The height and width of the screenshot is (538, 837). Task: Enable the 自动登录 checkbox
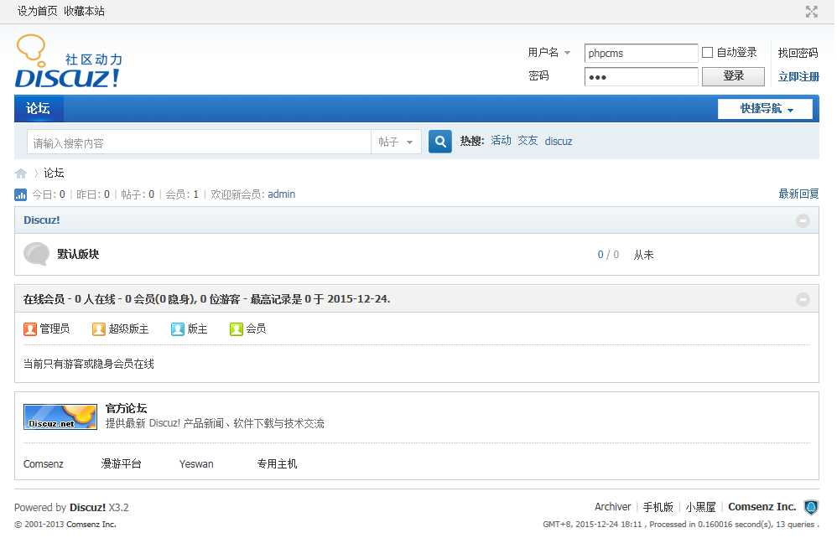(707, 52)
